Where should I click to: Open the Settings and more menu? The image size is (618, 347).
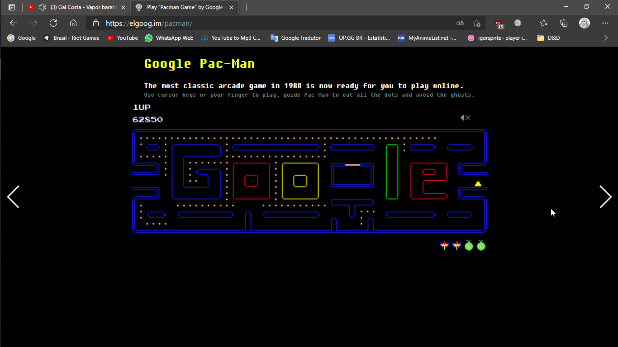(x=605, y=23)
